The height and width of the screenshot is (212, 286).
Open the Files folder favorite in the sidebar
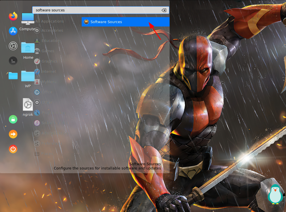tap(13, 76)
